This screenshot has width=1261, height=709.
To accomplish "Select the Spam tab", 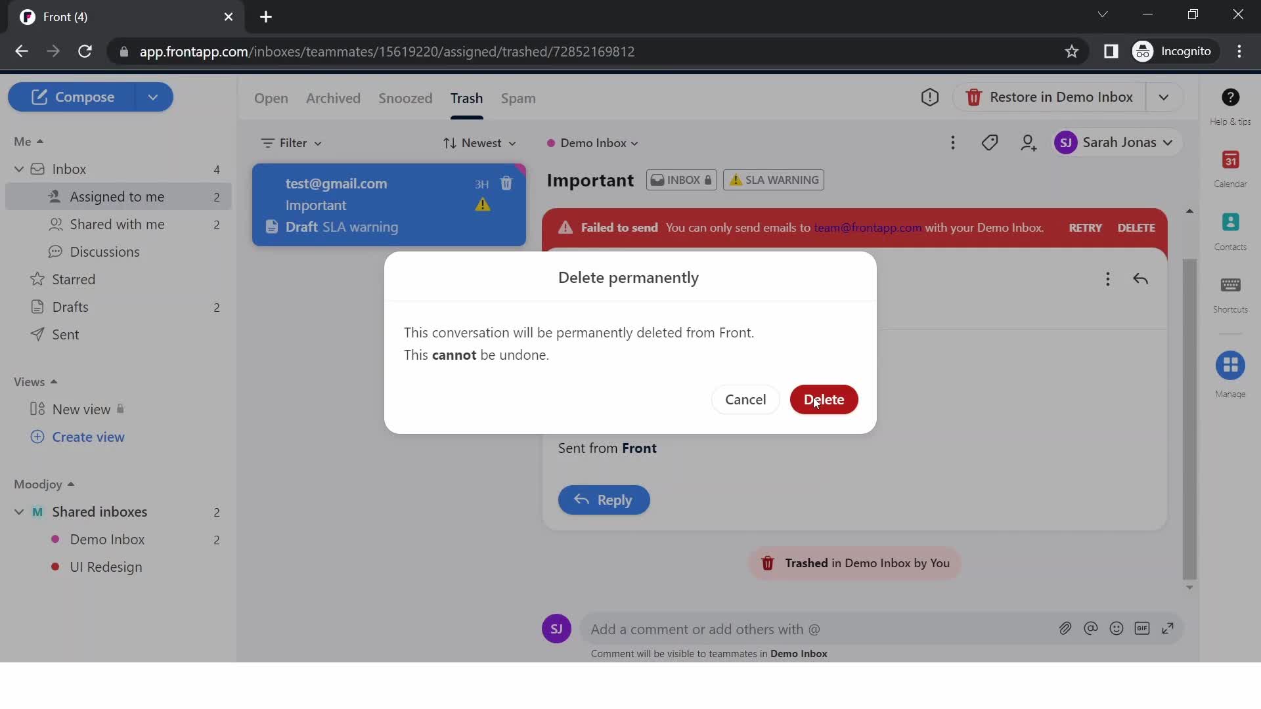I will tap(520, 98).
